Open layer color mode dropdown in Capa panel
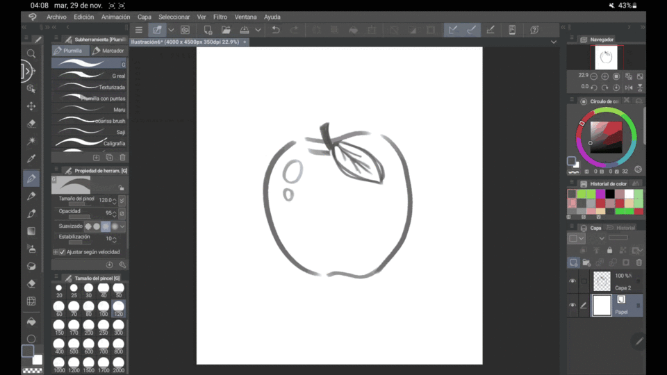The height and width of the screenshot is (375, 667). pos(577,238)
